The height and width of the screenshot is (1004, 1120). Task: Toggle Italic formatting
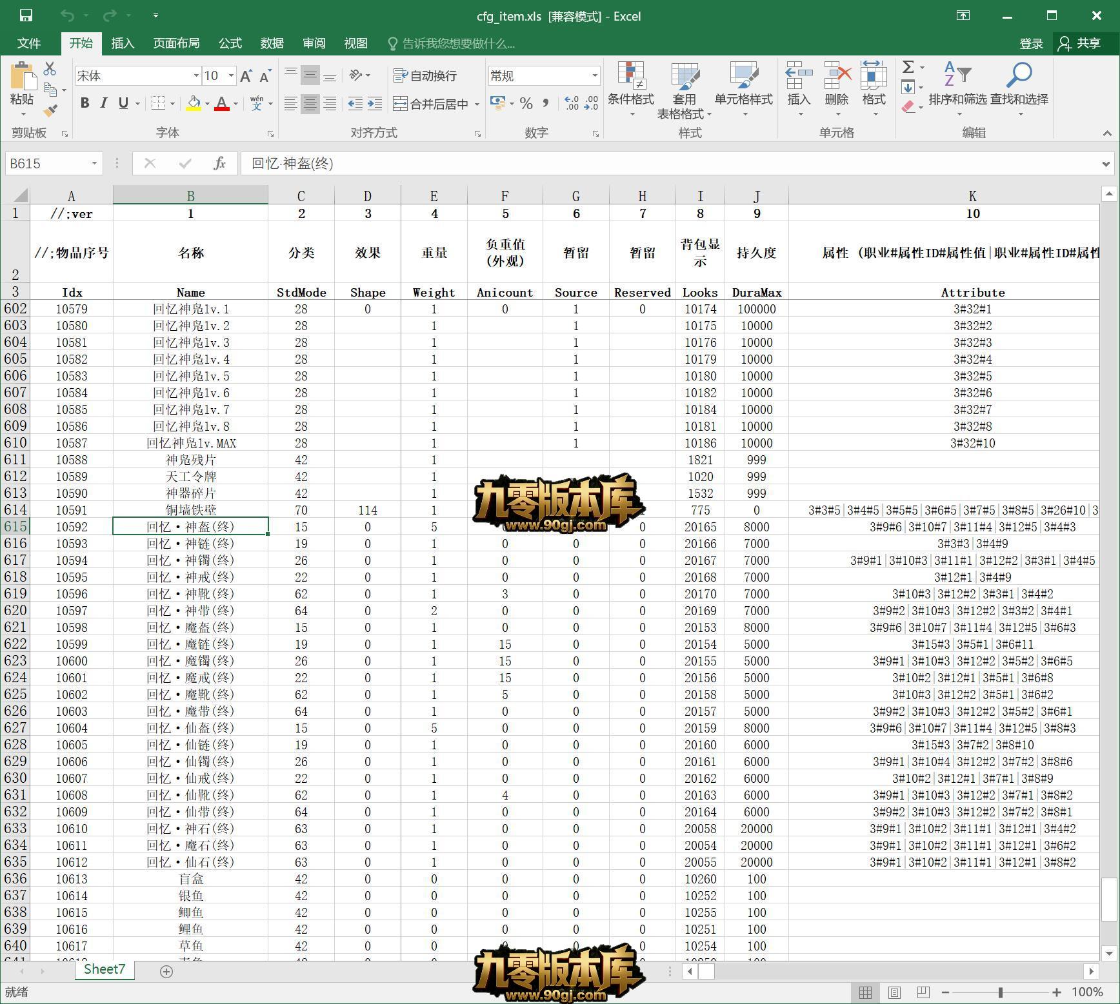103,103
